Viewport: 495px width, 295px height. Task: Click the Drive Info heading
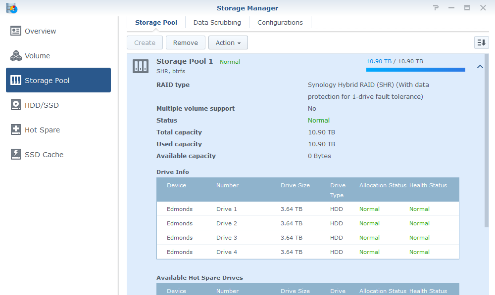173,172
